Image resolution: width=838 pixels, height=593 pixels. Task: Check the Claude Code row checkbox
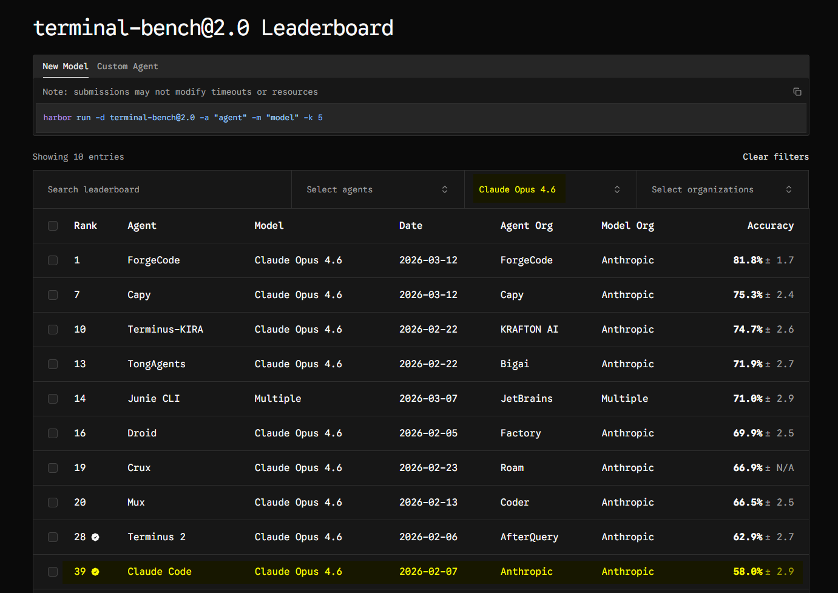(53, 572)
